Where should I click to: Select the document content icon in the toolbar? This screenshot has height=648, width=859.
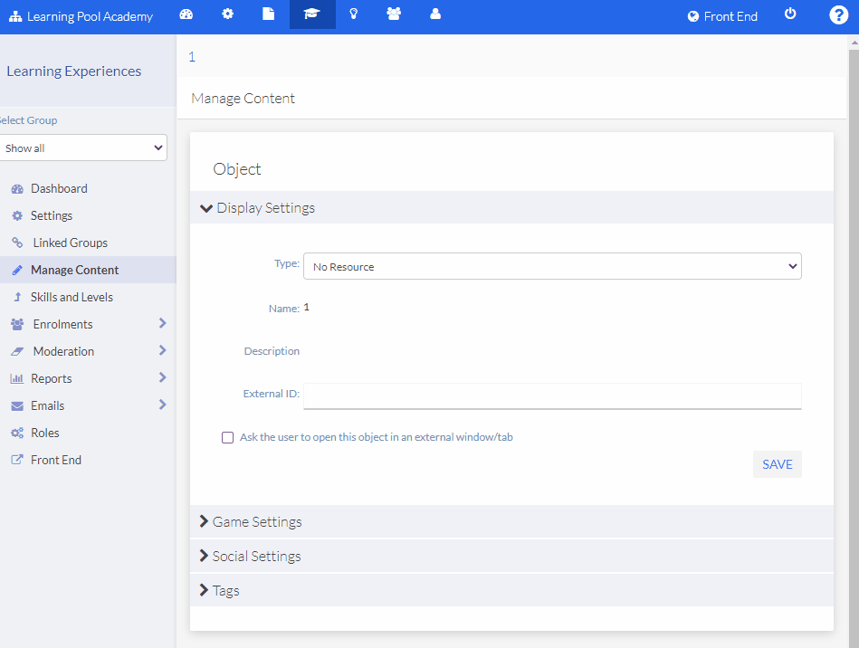pos(268,14)
